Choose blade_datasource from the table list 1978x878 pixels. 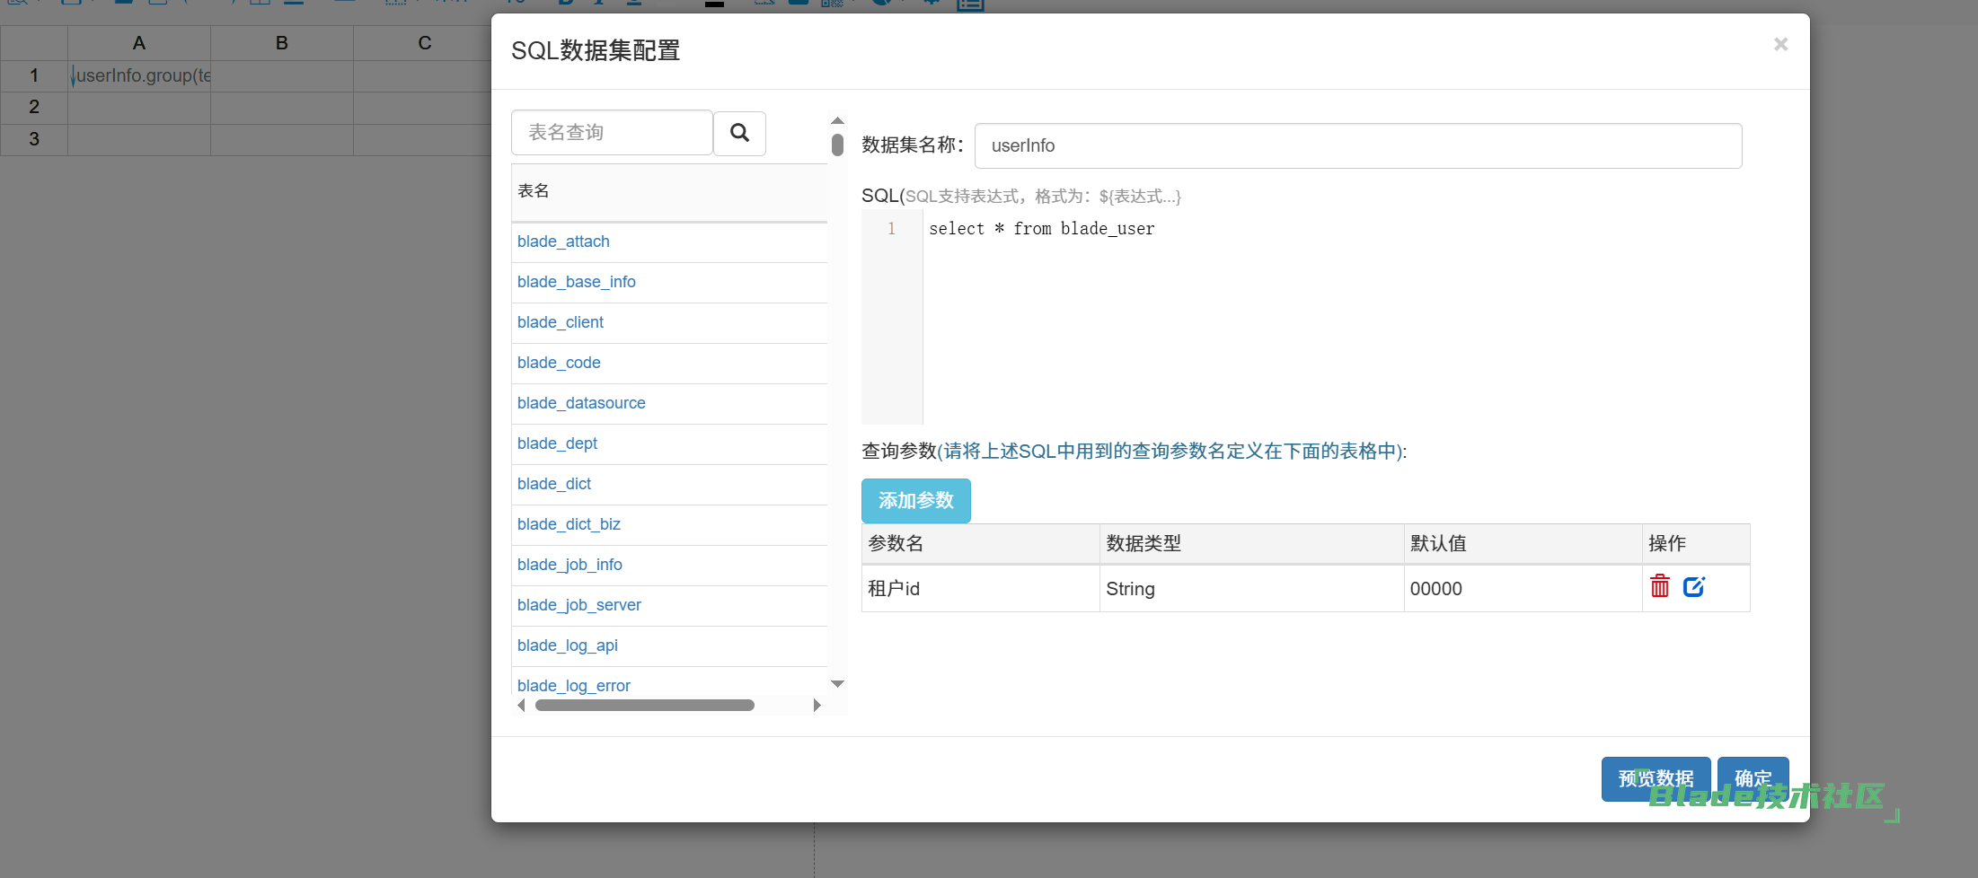click(581, 403)
